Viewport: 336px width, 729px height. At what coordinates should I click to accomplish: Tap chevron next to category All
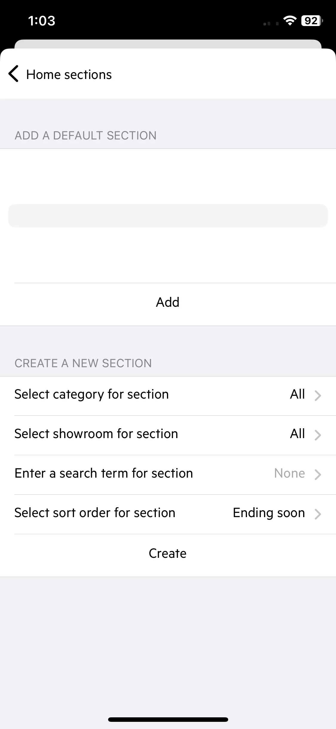318,396
